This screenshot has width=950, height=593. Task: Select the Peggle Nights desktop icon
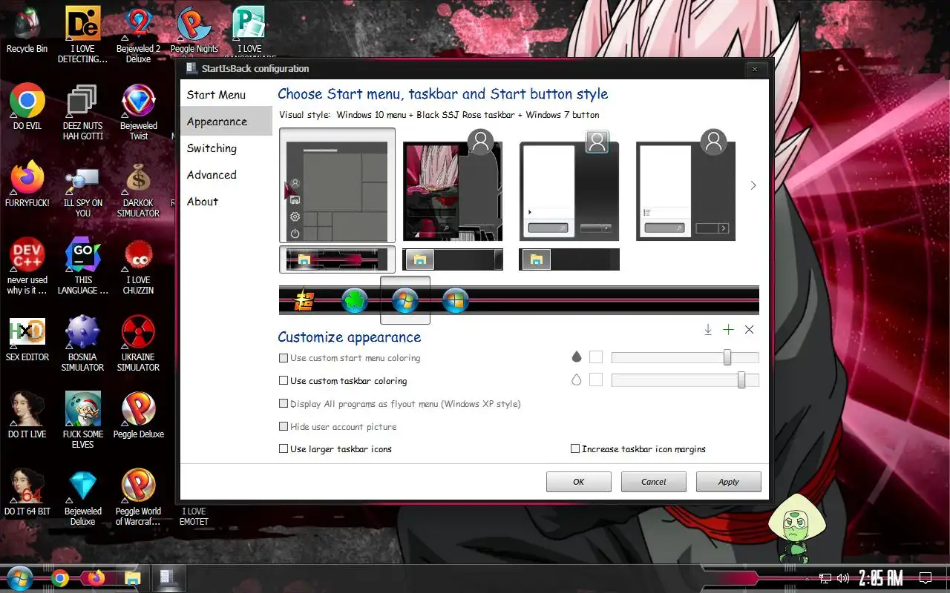[x=194, y=31]
